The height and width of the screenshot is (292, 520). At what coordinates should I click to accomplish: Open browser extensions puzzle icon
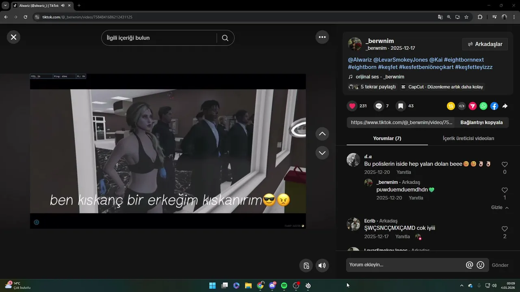(480, 17)
